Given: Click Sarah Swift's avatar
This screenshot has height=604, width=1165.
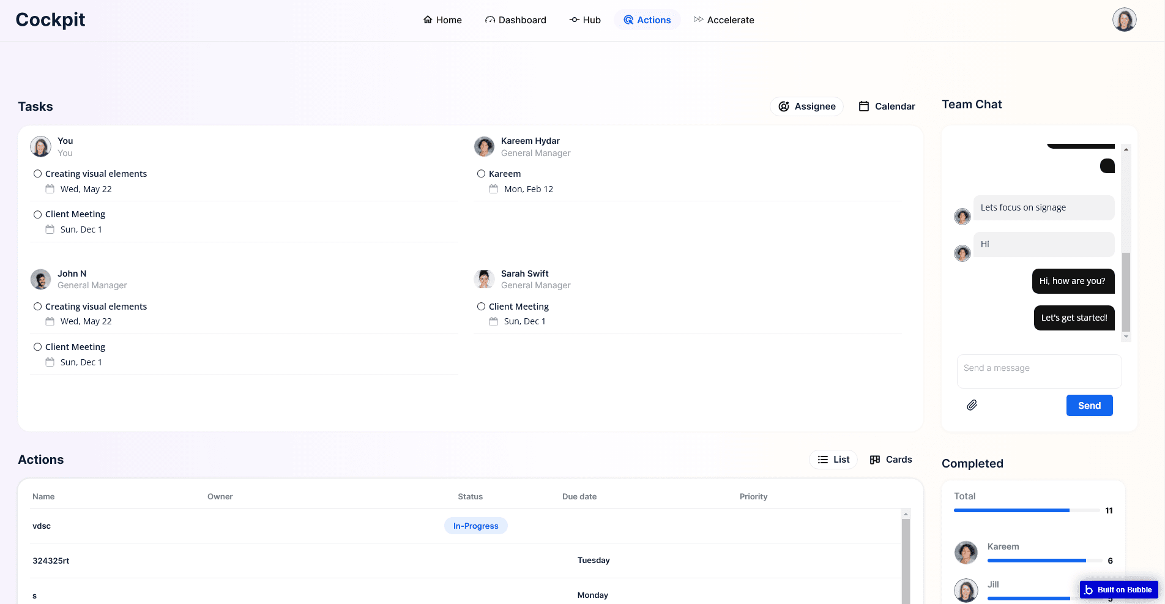Looking at the screenshot, I should (484, 280).
